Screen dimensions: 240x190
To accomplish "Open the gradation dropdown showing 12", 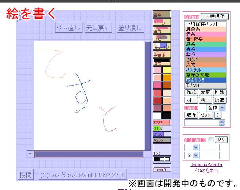I will (191, 155).
